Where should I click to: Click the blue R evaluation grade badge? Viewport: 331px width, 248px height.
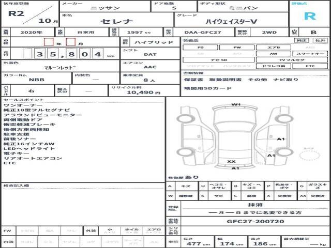pyautogui.click(x=309, y=15)
